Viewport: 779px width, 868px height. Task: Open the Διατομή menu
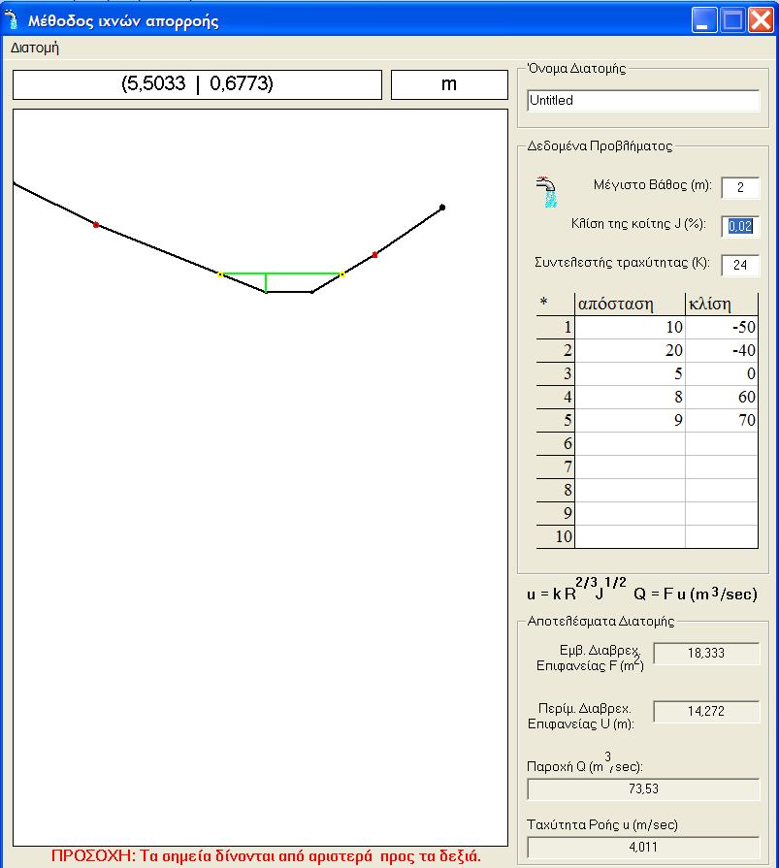(35, 48)
